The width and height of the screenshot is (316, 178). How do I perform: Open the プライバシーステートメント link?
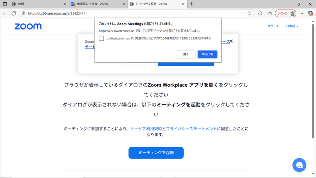click(x=191, y=129)
